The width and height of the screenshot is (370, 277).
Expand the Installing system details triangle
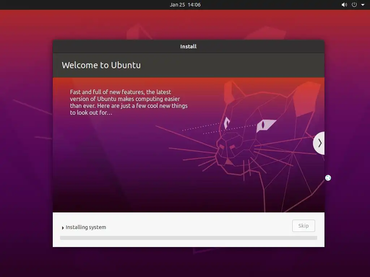pos(63,228)
